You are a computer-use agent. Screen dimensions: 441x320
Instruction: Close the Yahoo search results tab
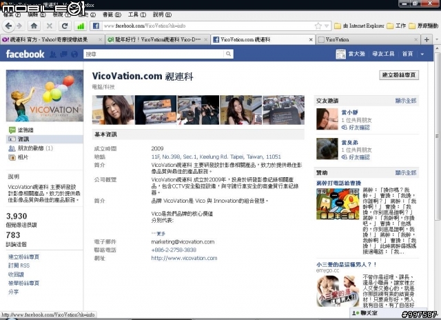click(100, 40)
